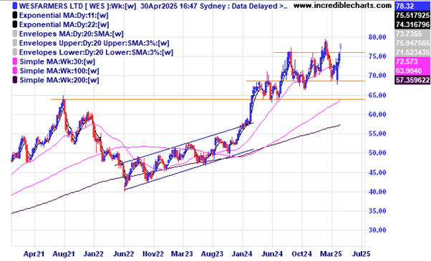Click the 50.00 price axis label
Screen dimensions: 431x261
point(377,153)
